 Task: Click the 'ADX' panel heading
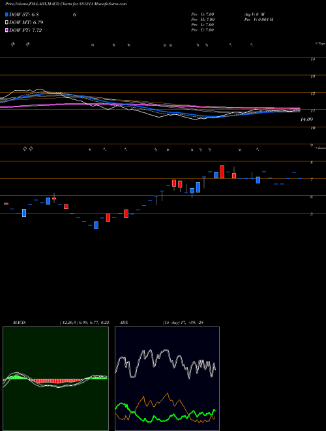[x=124, y=323]
